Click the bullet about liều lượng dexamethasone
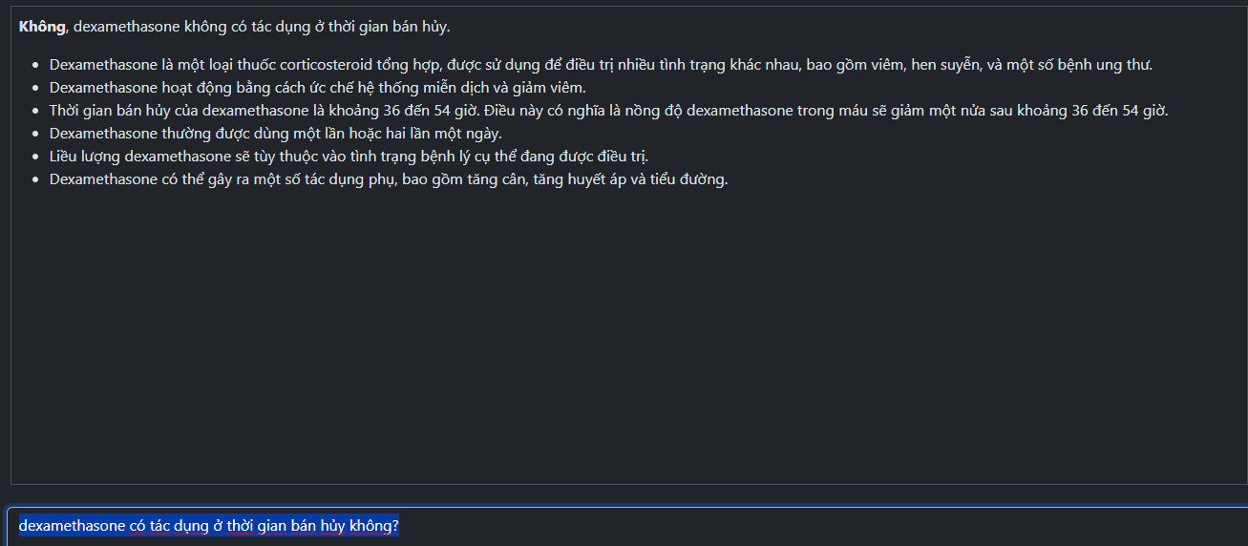 349,157
